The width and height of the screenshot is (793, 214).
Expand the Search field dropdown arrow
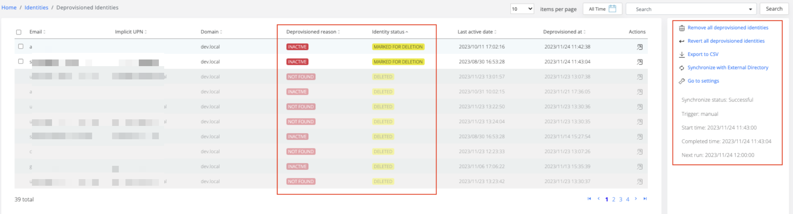(x=750, y=9)
